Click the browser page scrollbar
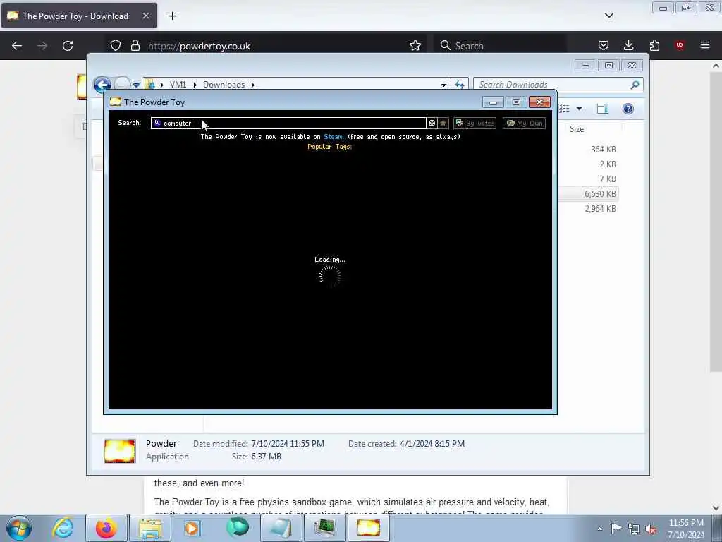Viewport: 722px width, 542px height. 716,221
